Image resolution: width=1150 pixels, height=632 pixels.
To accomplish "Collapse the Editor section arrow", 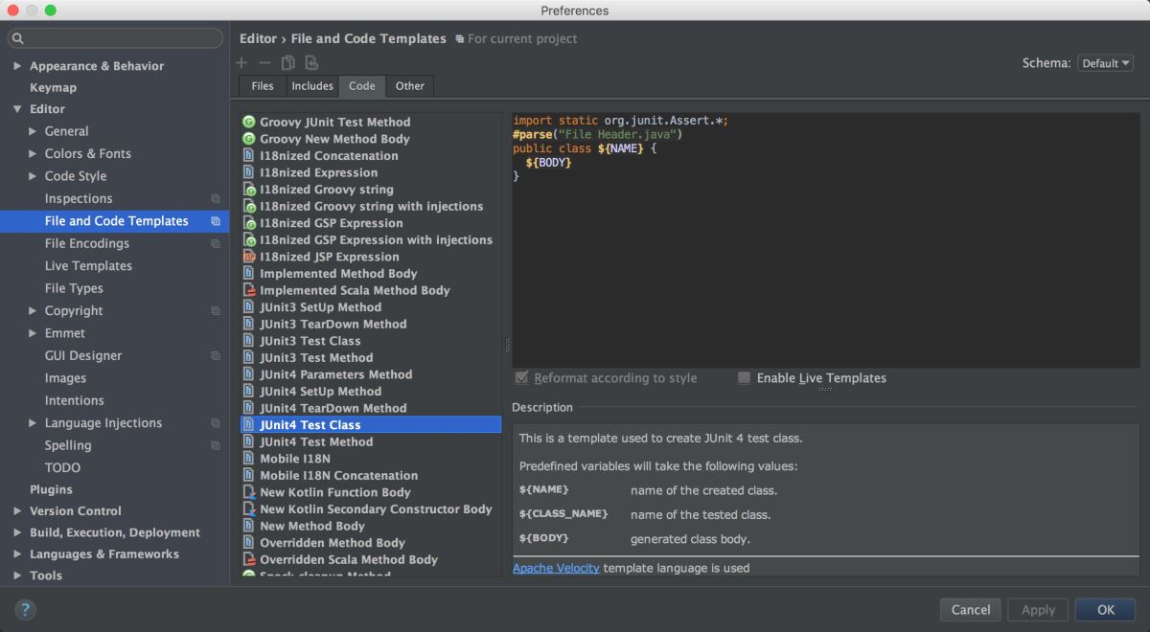I will [x=17, y=109].
